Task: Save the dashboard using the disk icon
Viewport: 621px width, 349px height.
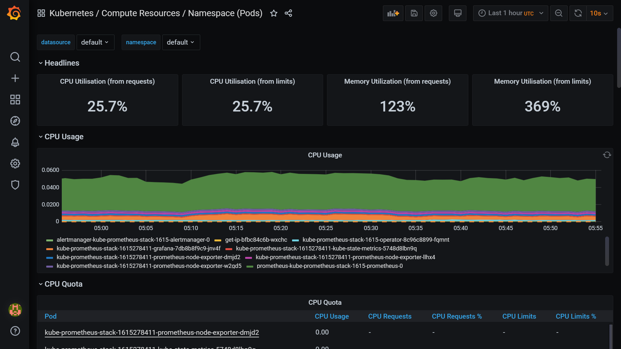Action: click(x=414, y=13)
